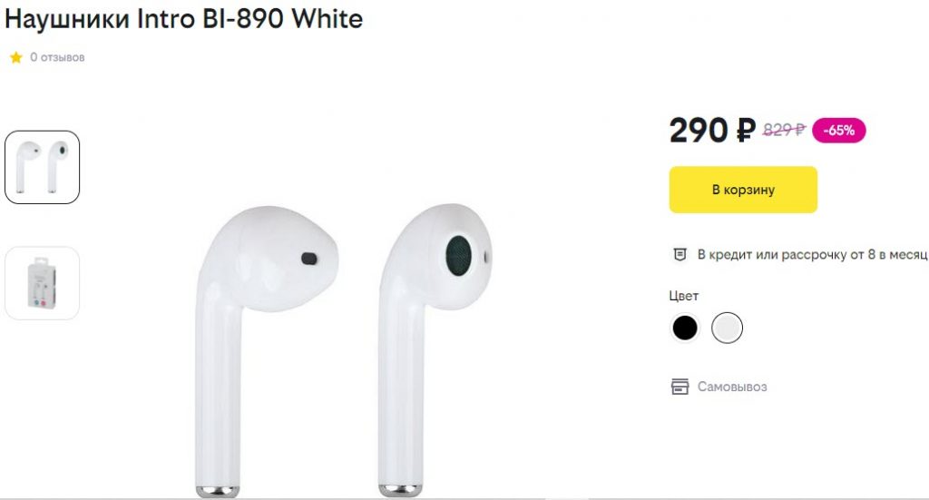Screen dimensions: 929x500
Task: Open the 0 отзывов reviews link
Action: pos(57,57)
